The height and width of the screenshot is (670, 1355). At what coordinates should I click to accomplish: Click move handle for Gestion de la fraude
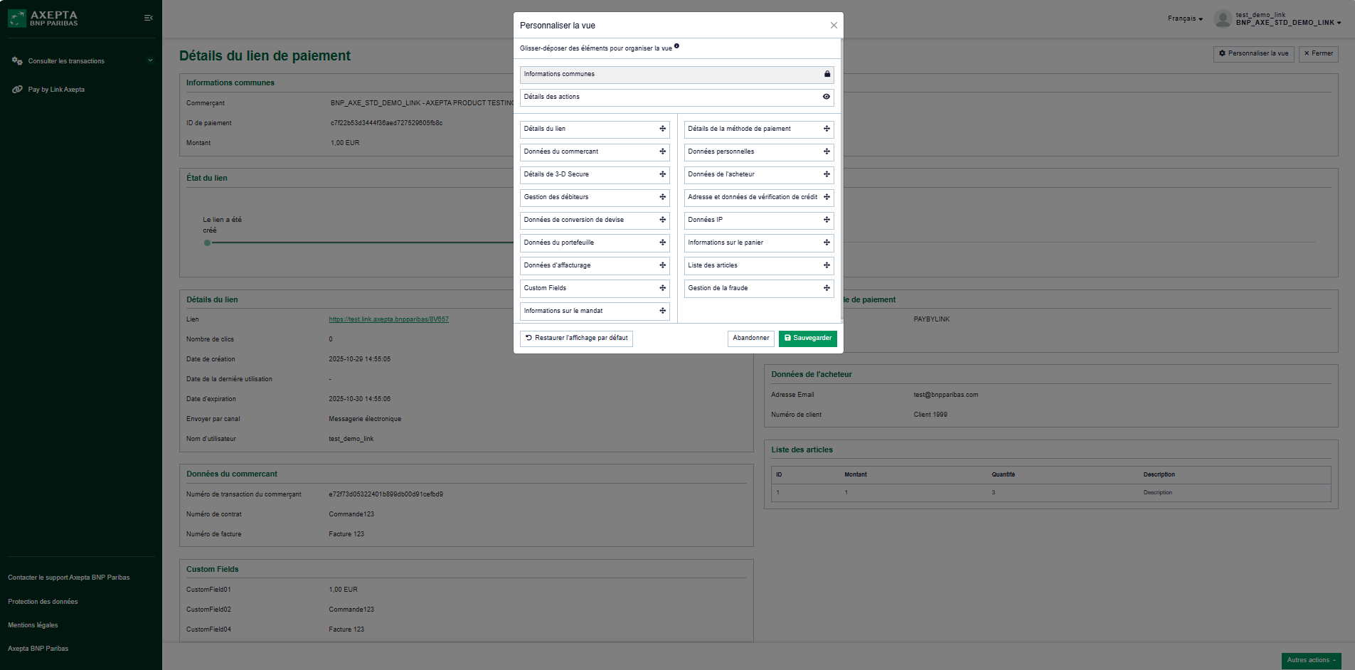(827, 288)
